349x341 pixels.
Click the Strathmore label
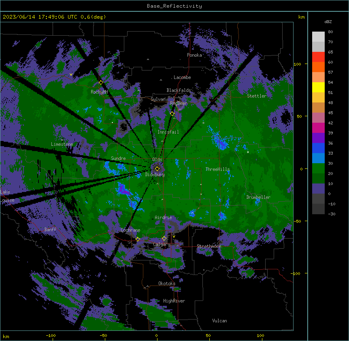(x=209, y=246)
